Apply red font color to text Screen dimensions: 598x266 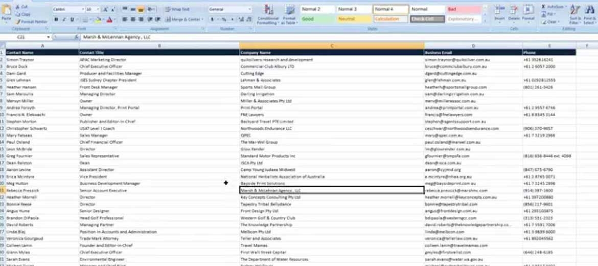point(109,19)
